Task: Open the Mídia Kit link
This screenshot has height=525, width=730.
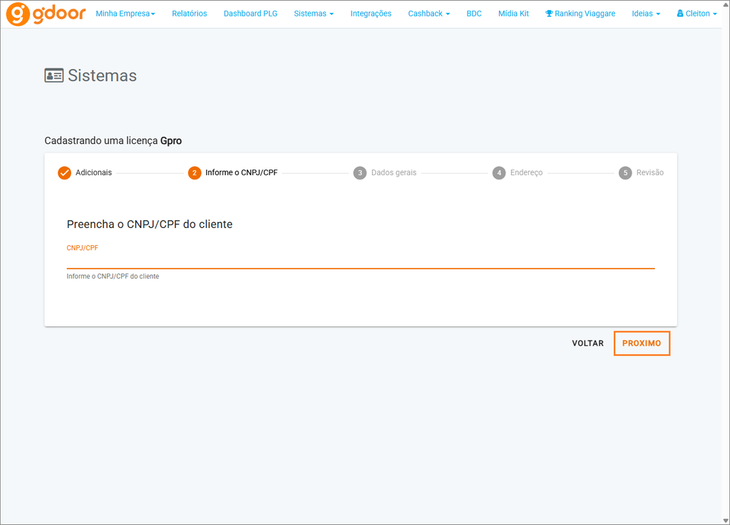Action: [x=513, y=14]
